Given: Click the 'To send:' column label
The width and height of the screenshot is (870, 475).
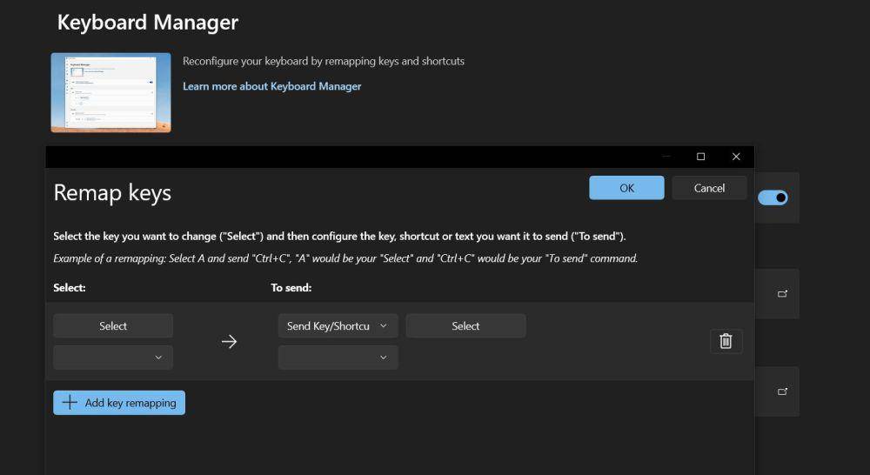Looking at the screenshot, I should 291,287.
